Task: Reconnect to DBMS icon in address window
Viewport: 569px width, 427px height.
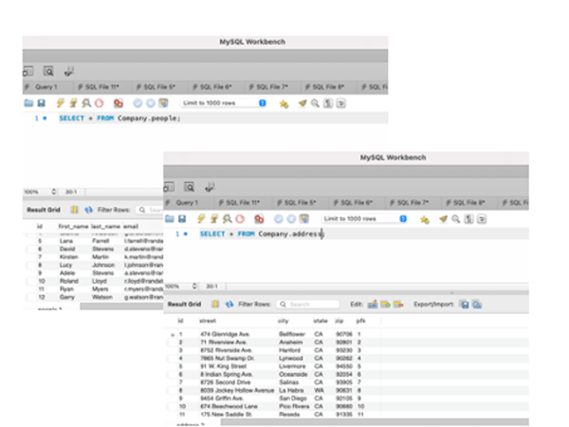Action: (210, 187)
